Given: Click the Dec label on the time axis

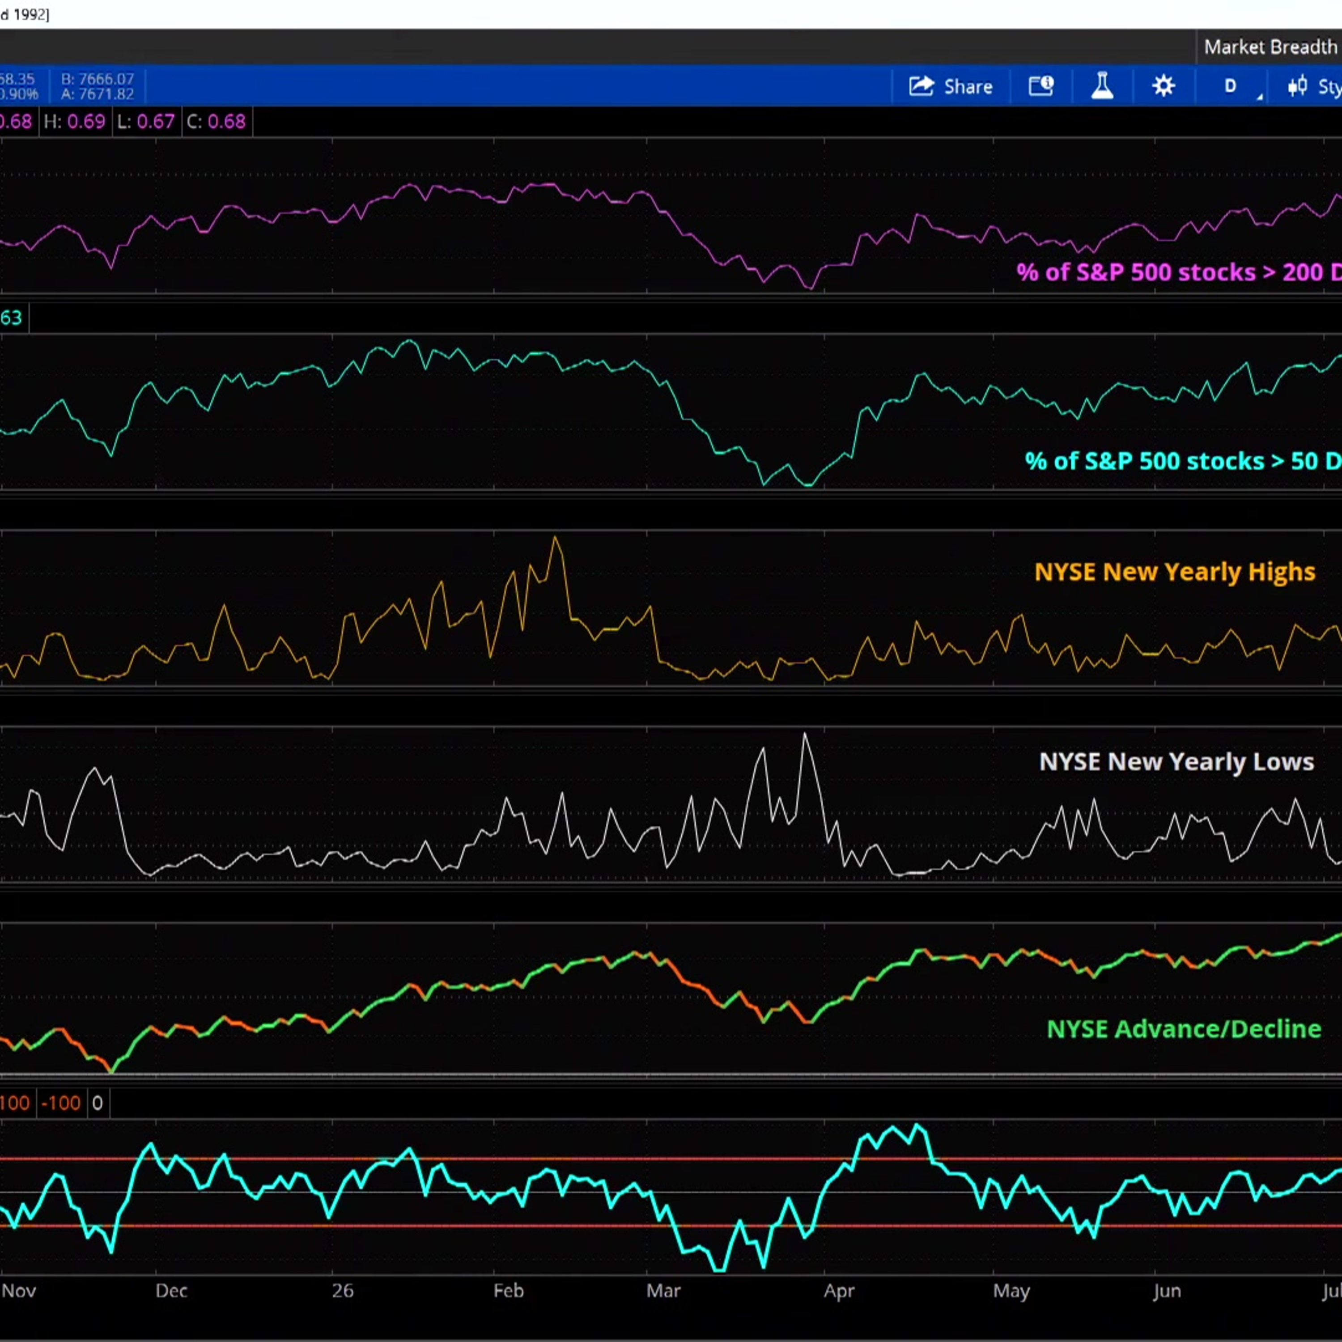Looking at the screenshot, I should click(x=171, y=1291).
